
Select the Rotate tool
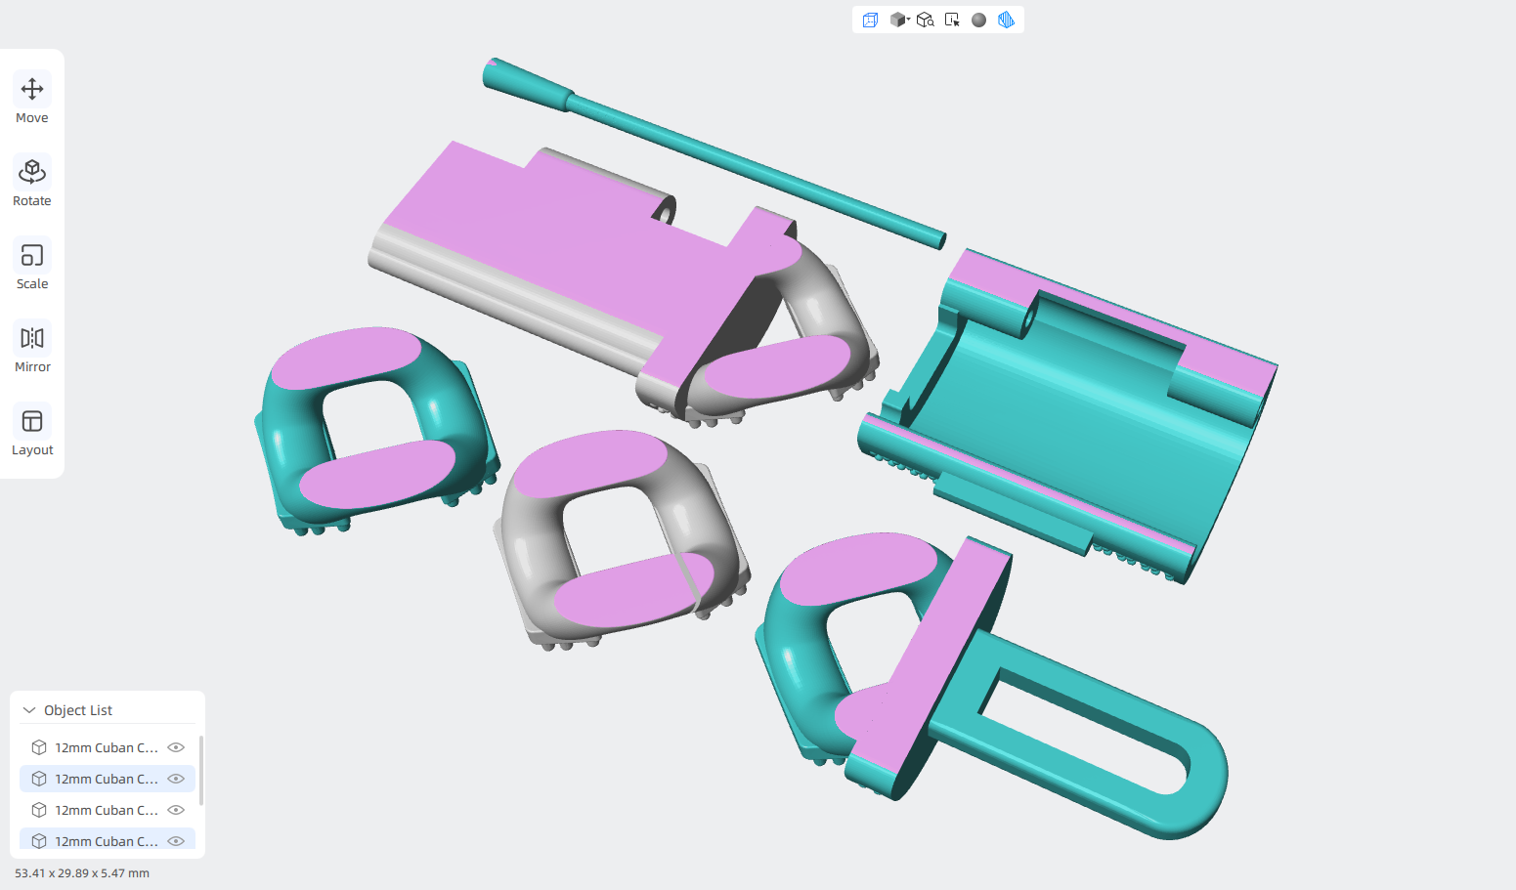(32, 183)
